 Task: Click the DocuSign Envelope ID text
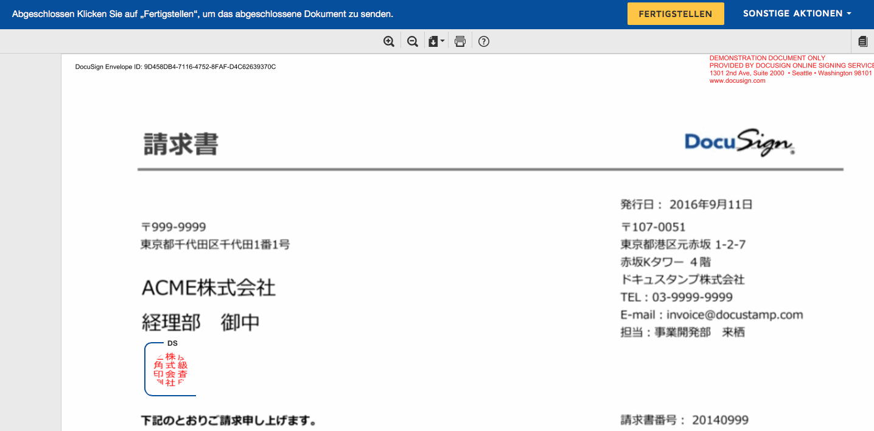coord(175,67)
